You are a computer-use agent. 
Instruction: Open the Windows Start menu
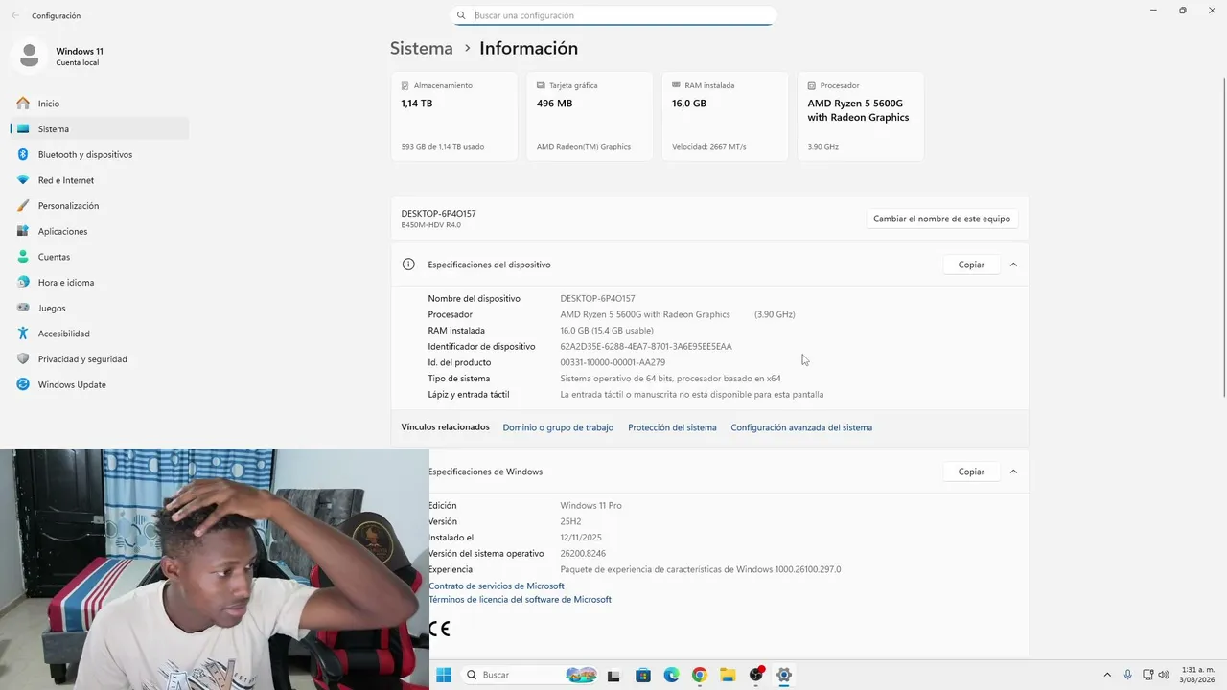tap(444, 675)
